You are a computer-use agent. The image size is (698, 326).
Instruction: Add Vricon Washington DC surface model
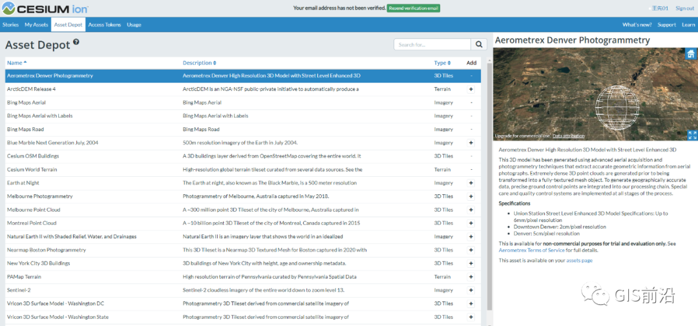point(471,304)
